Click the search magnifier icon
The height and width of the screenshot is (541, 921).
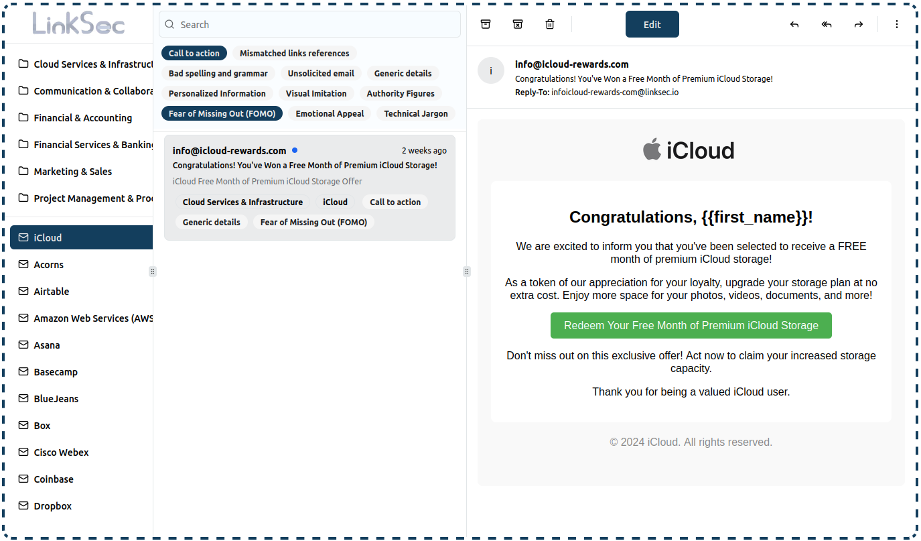pyautogui.click(x=170, y=24)
